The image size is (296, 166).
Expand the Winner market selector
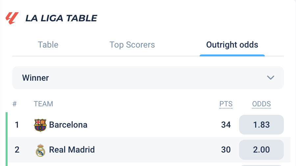pyautogui.click(x=148, y=78)
